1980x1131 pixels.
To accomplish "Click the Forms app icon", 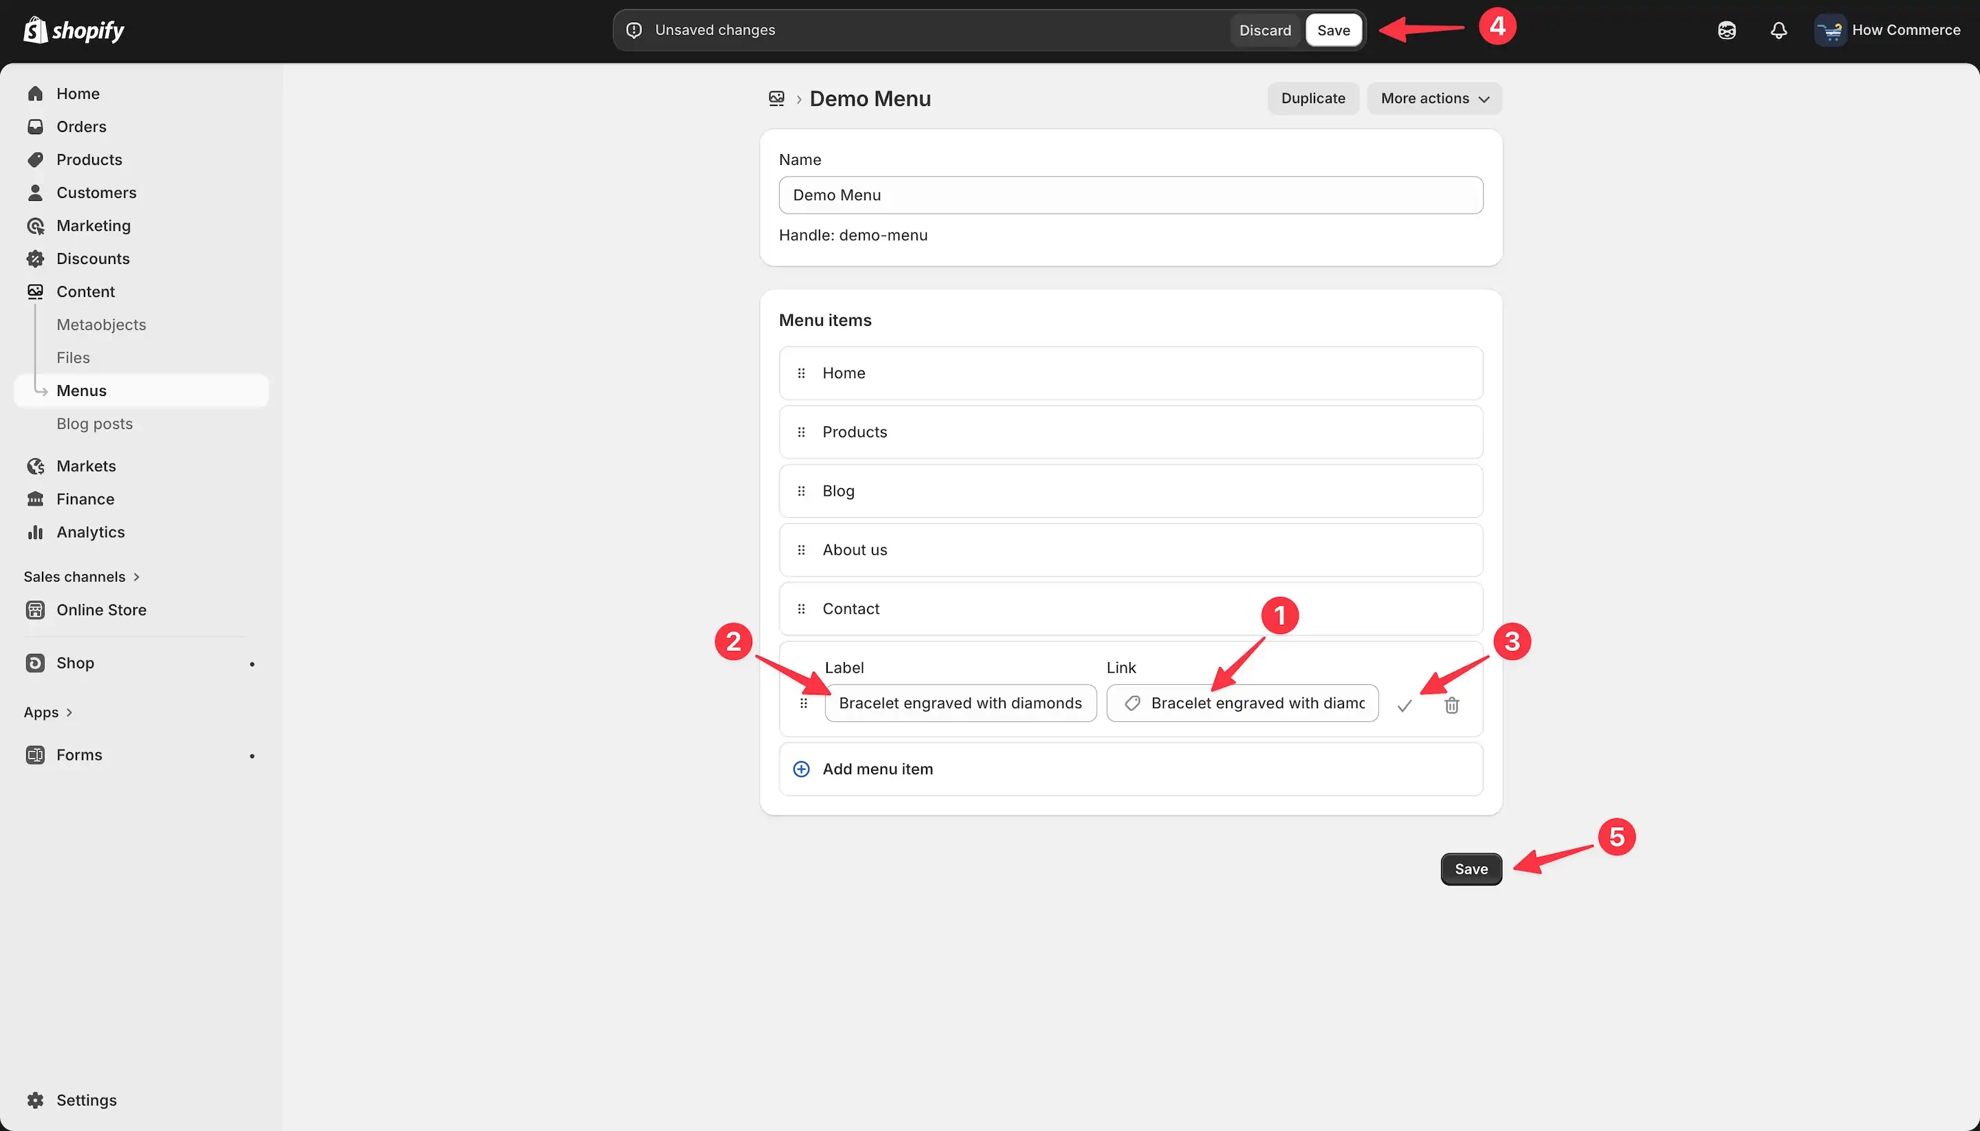I will click(35, 755).
